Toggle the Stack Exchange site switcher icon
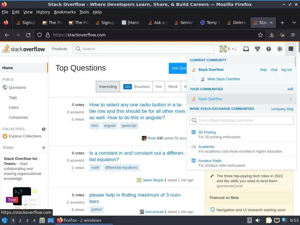This screenshot has height=225, width=300. tap(291, 49)
